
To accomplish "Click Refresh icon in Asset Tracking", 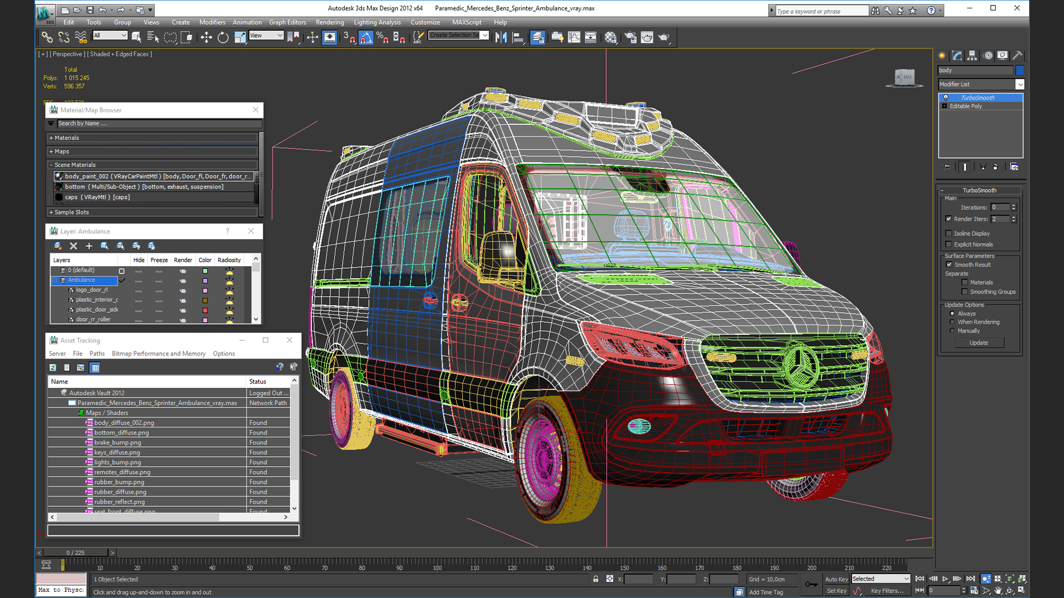I will pyautogui.click(x=53, y=368).
